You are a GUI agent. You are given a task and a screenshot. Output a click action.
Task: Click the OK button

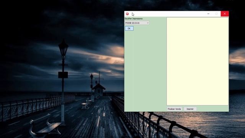129,28
